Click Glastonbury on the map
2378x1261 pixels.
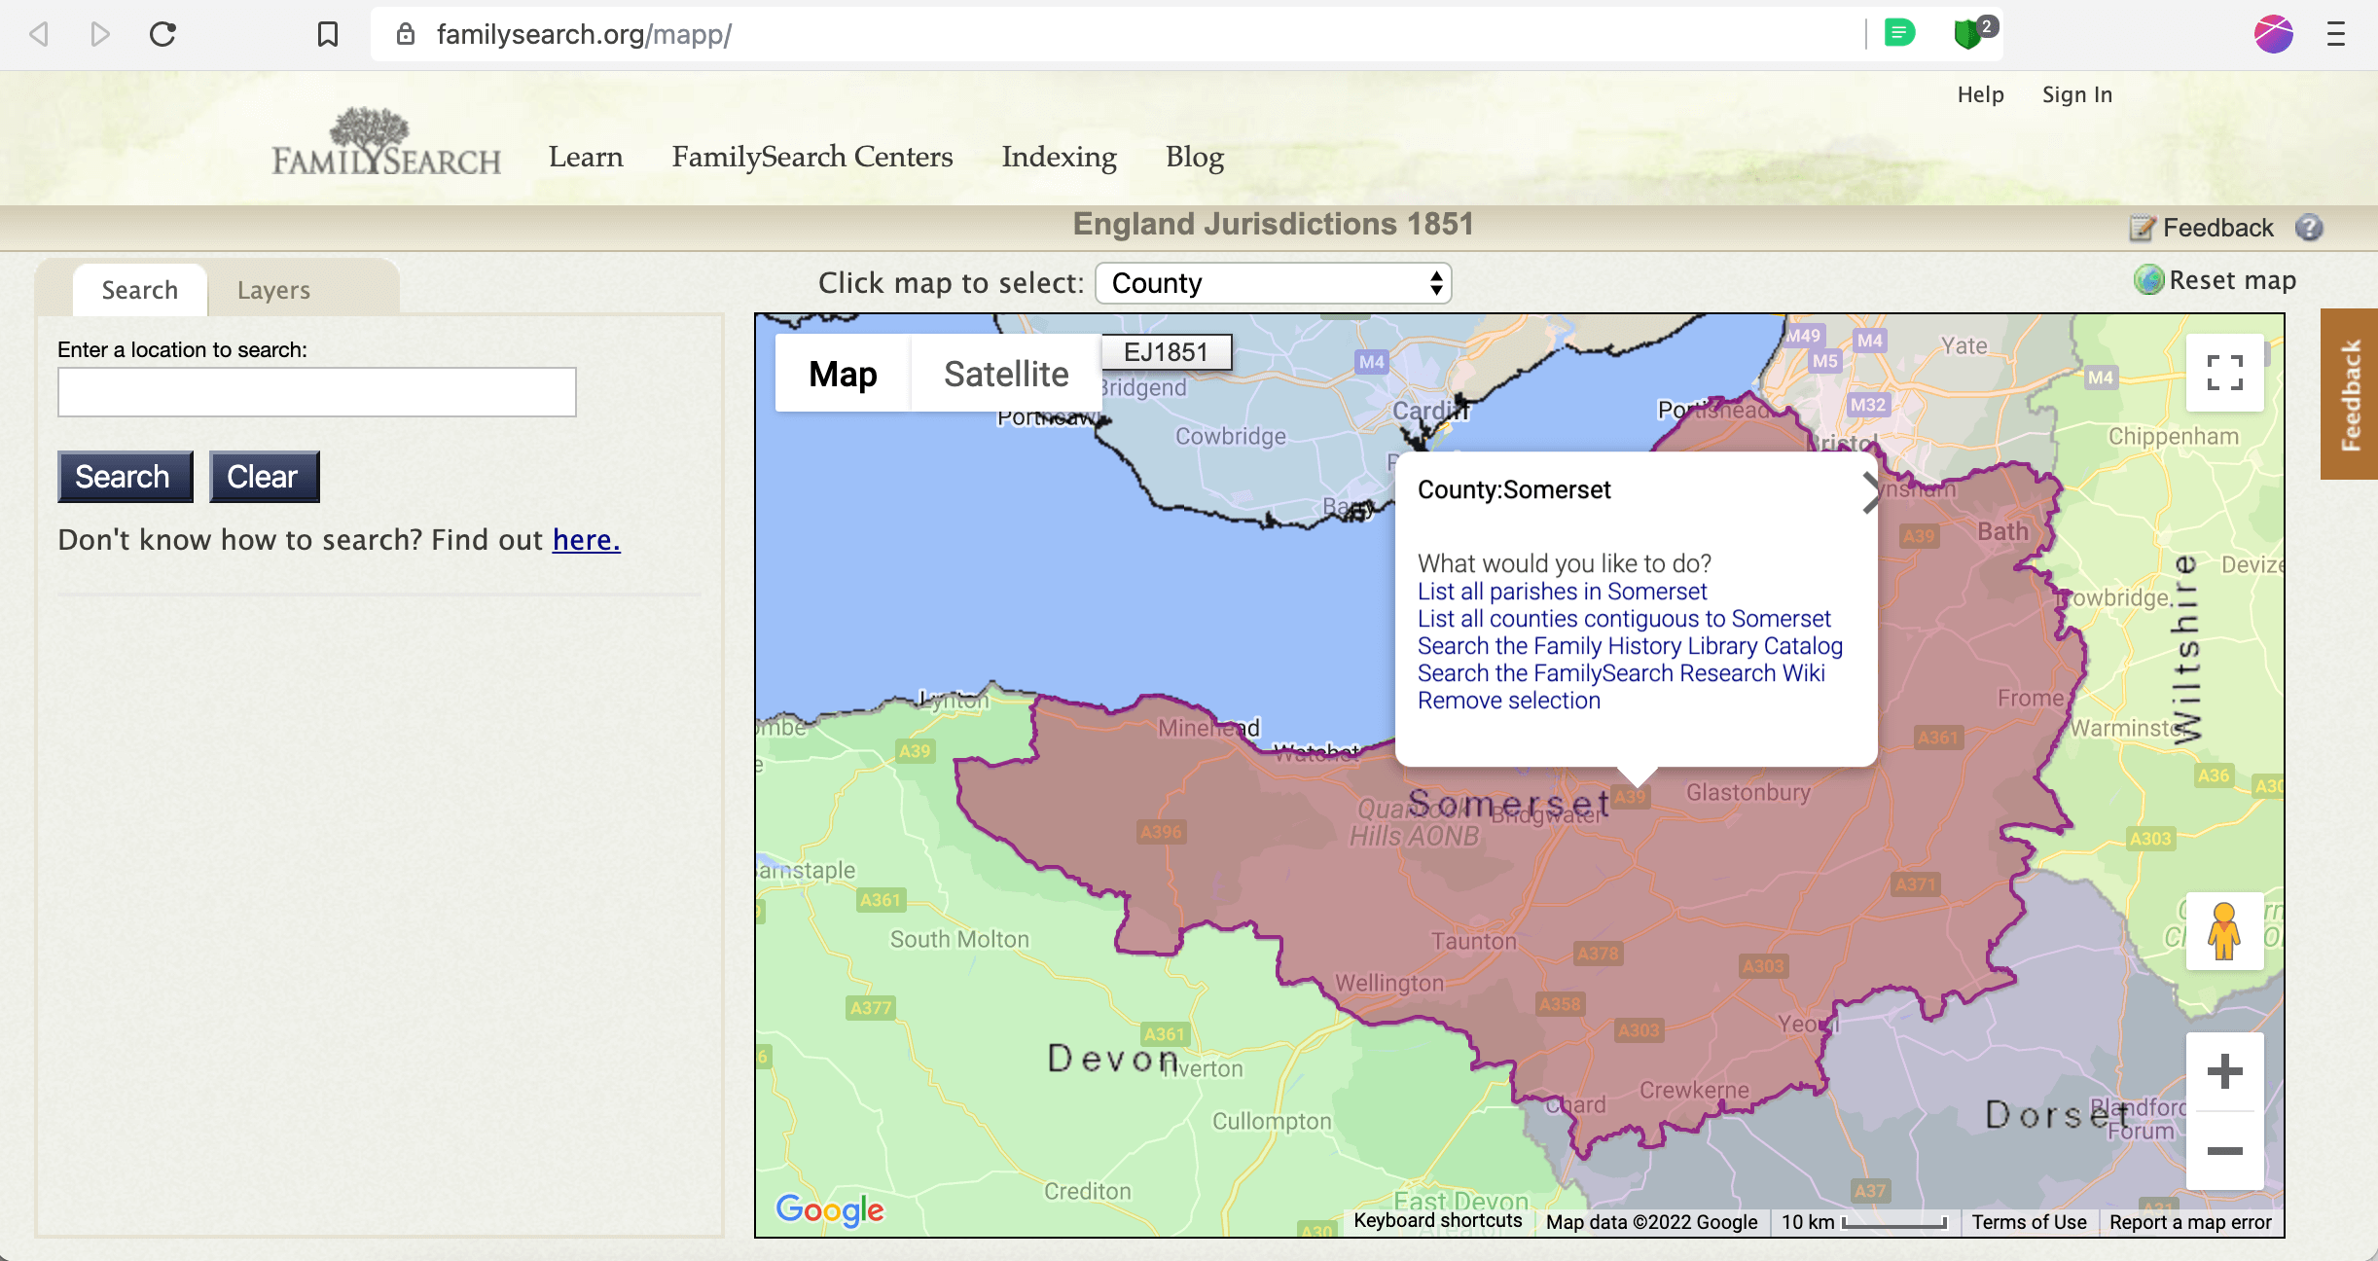click(x=1748, y=792)
